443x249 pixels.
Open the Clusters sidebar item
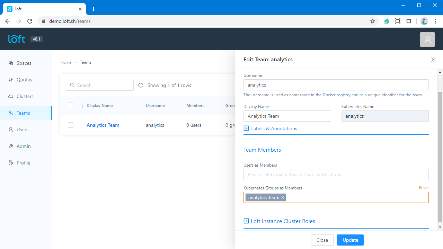point(25,96)
